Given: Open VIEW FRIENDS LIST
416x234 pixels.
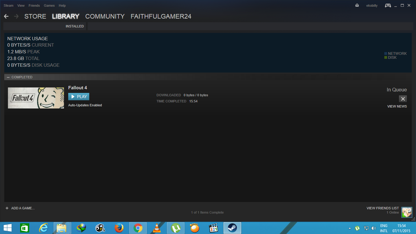Looking at the screenshot, I should coord(383,208).
